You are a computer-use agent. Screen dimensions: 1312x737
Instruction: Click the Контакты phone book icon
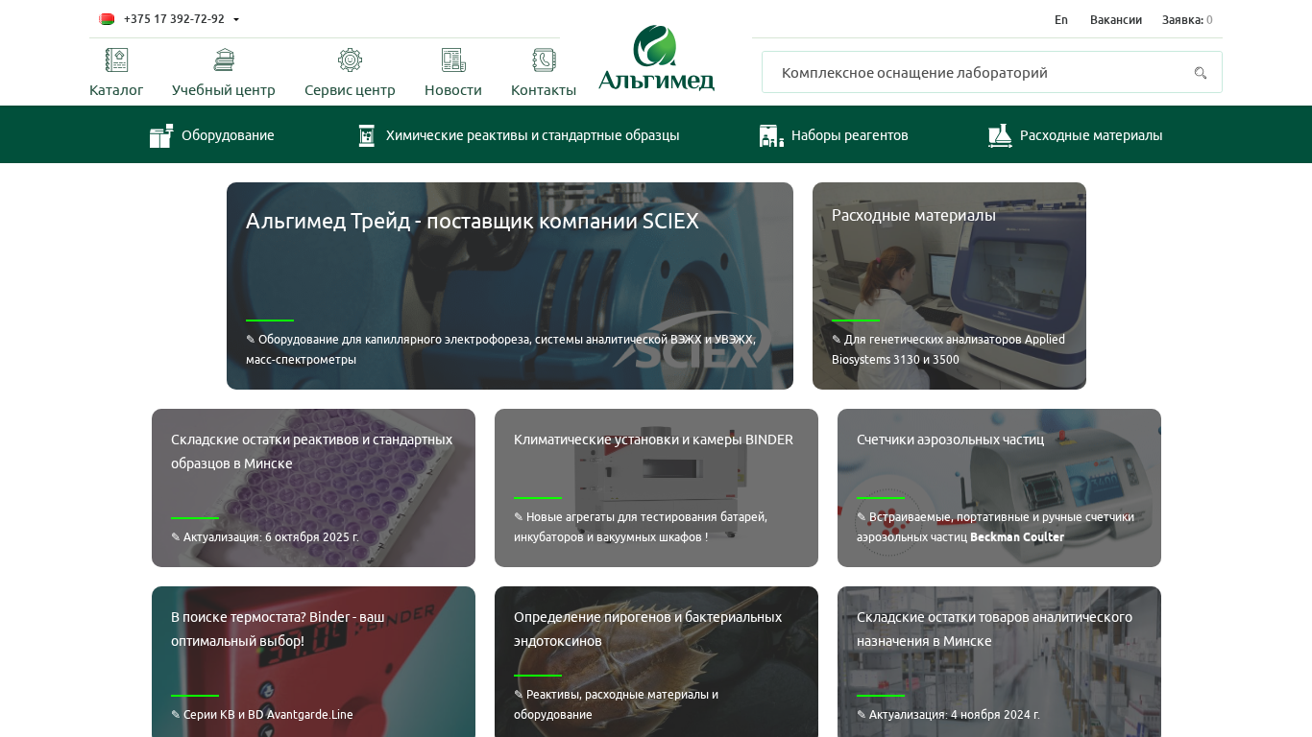[544, 60]
